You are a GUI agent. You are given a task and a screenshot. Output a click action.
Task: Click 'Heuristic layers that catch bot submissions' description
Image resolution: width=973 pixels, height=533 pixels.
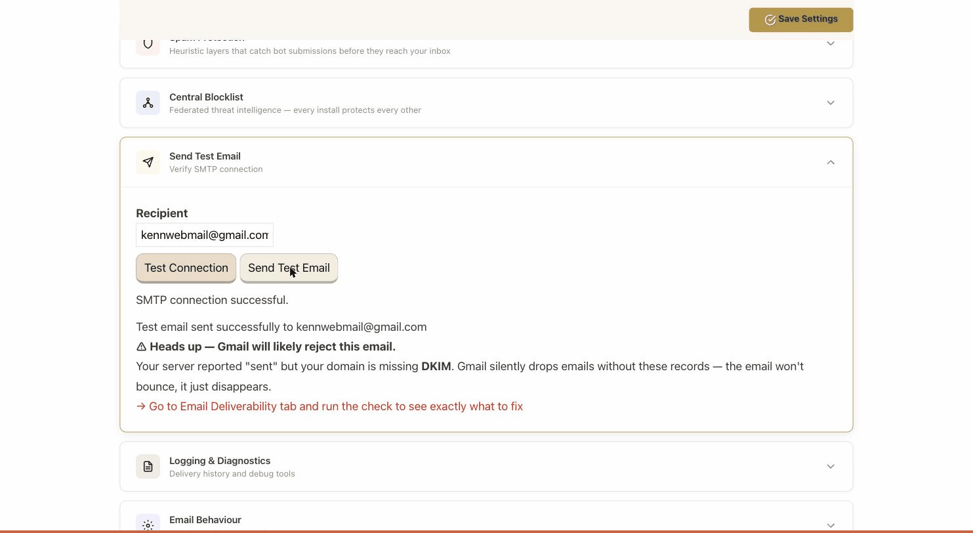[310, 51]
